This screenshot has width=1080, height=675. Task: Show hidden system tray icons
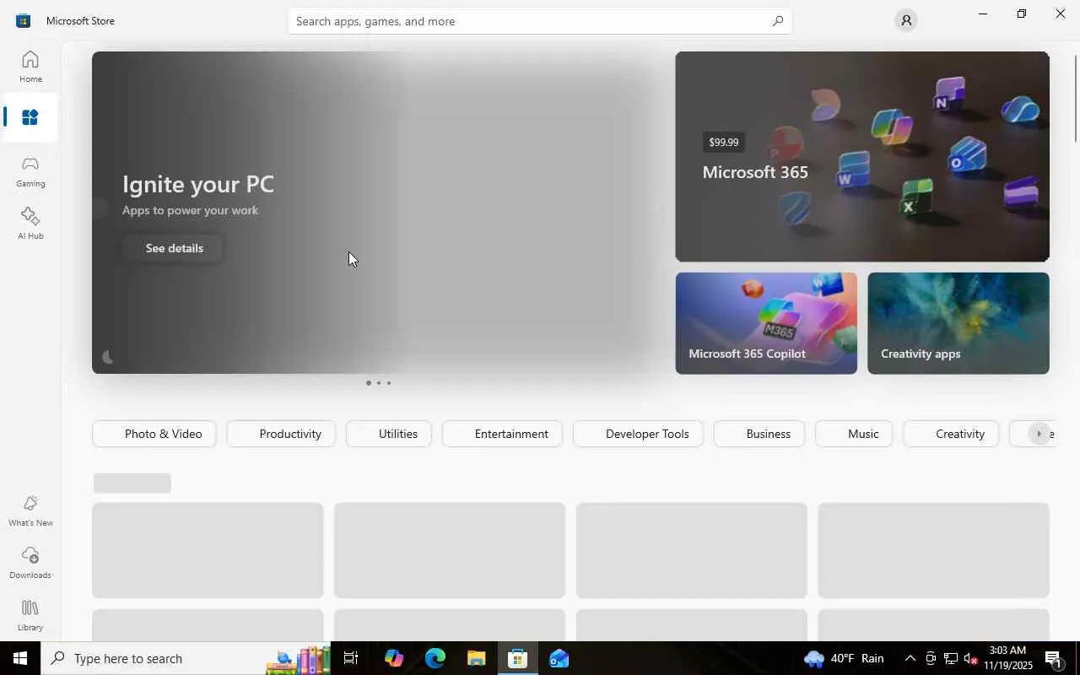[910, 658]
